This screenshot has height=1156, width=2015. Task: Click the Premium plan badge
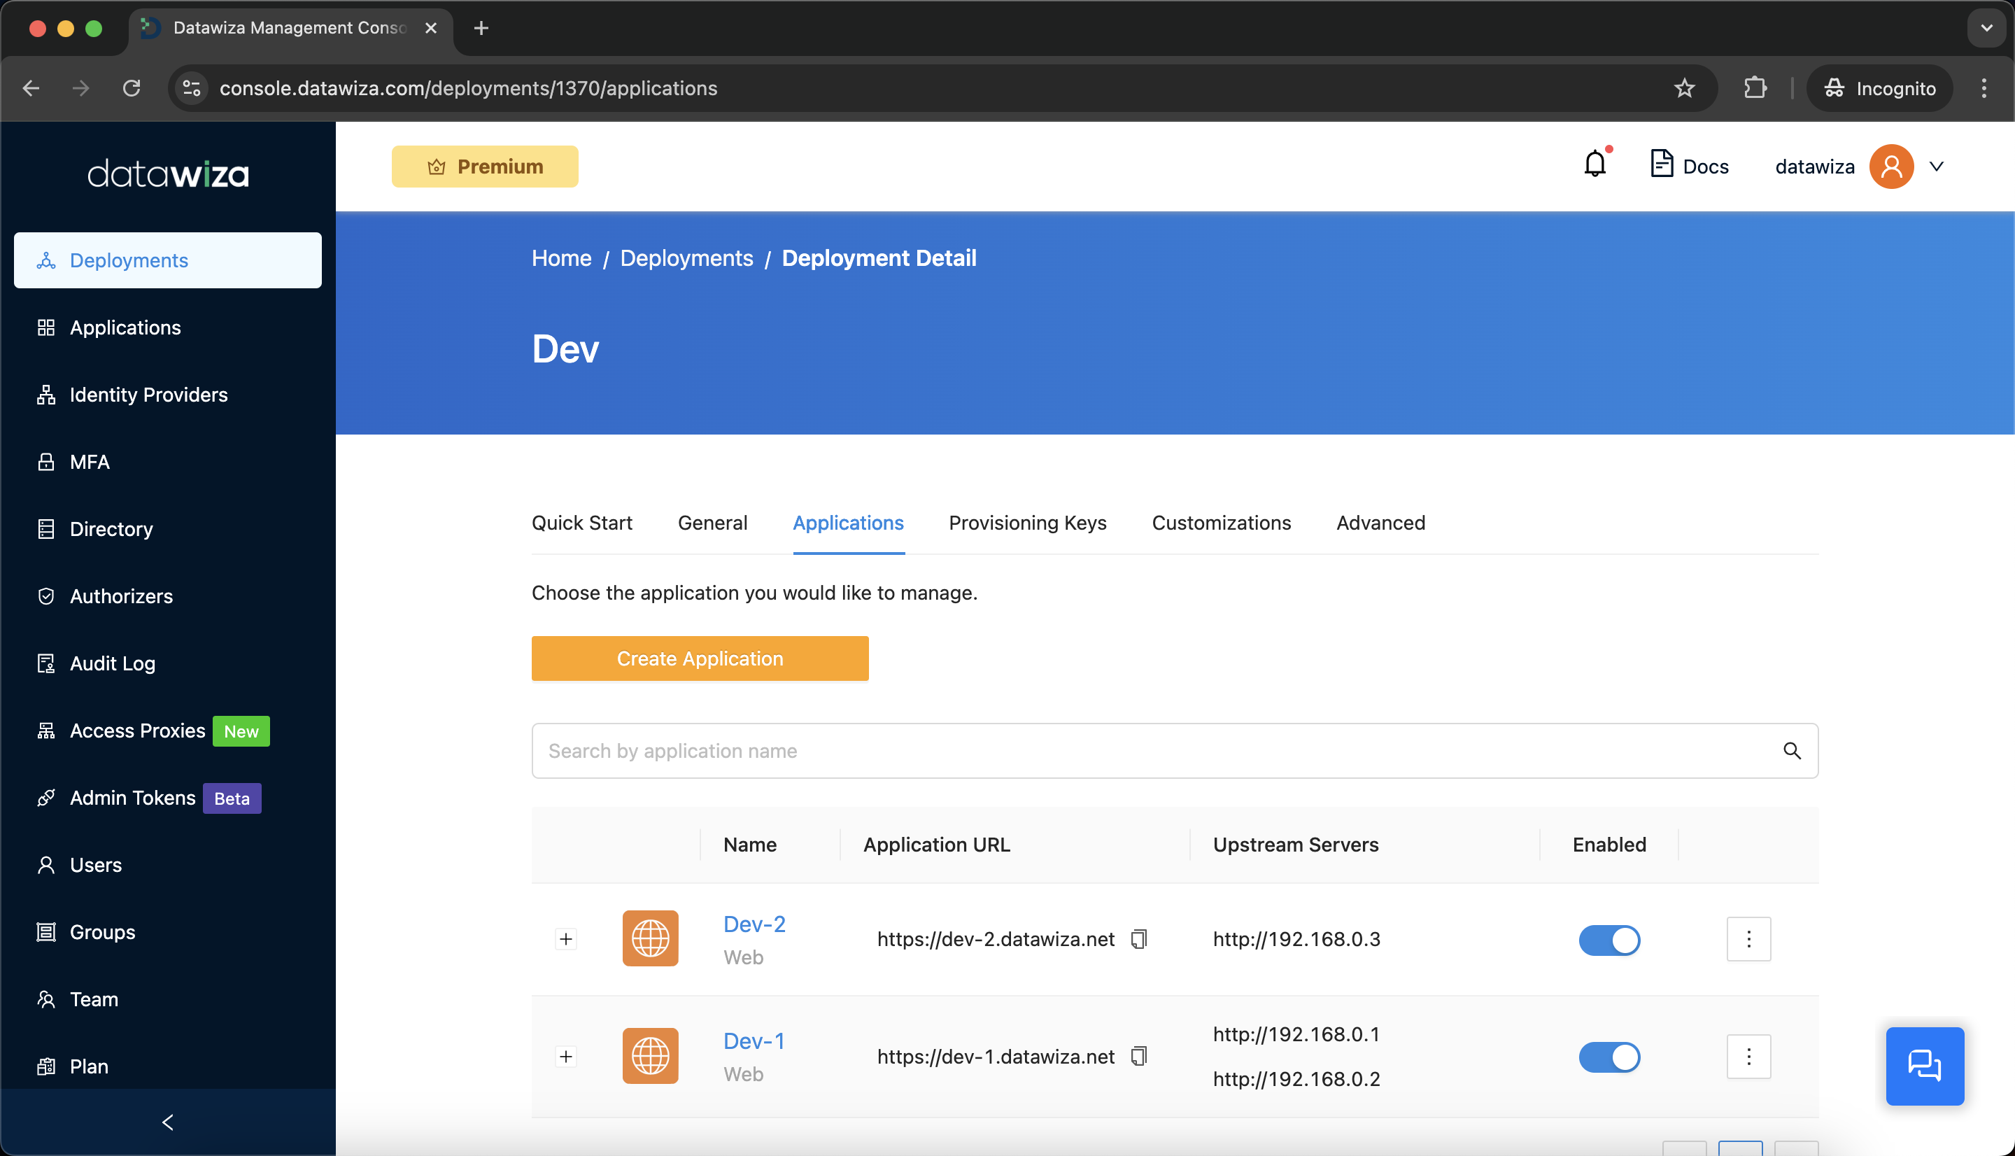tap(484, 166)
